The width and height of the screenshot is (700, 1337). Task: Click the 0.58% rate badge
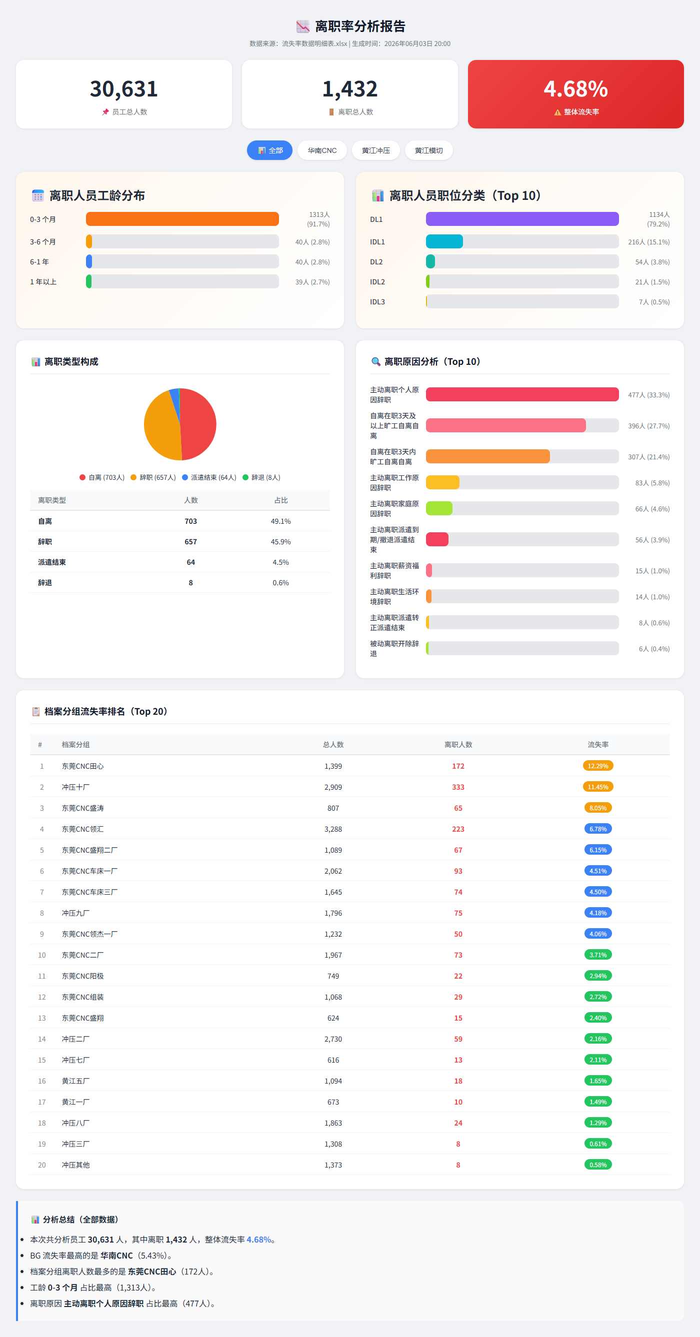(598, 1165)
